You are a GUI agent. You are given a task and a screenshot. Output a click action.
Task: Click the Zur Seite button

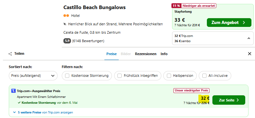(229, 100)
